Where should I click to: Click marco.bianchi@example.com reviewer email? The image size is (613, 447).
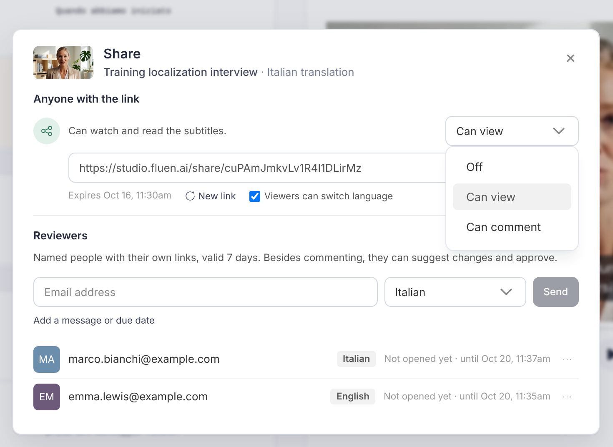tap(144, 359)
